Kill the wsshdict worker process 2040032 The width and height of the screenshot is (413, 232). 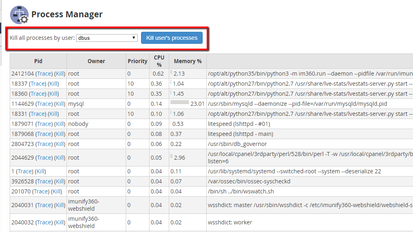[x=60, y=222]
